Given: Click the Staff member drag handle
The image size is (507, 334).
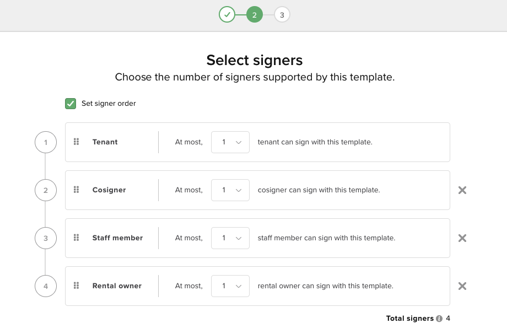Looking at the screenshot, I should point(77,238).
